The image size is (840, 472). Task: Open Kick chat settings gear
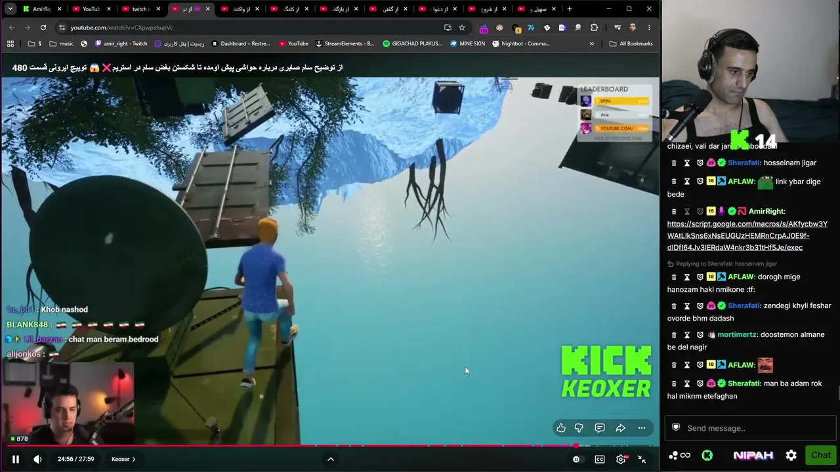(x=791, y=455)
